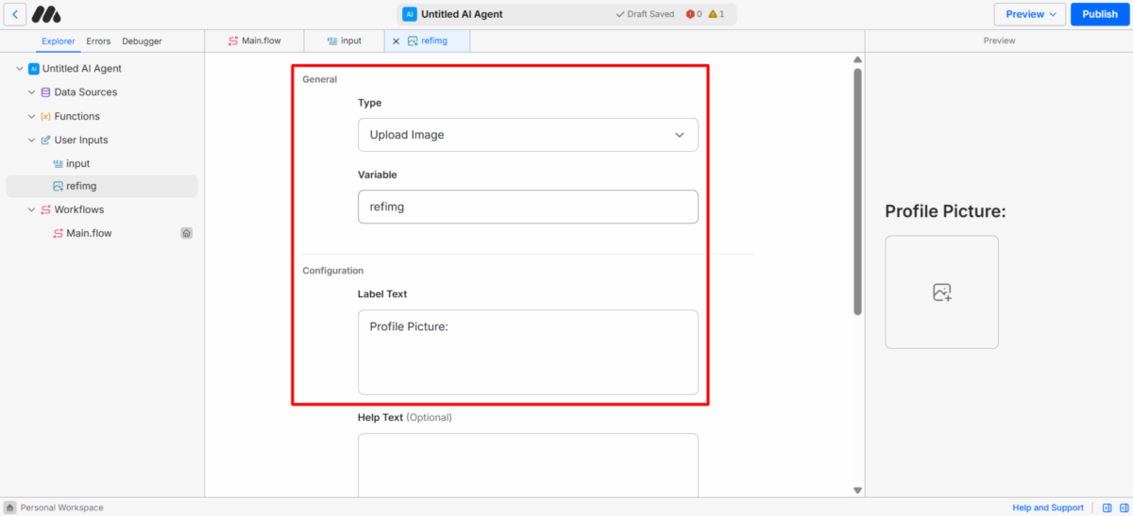Image resolution: width=1133 pixels, height=516 pixels.
Task: Toggle the left sidebar panel icon
Action: 1107,508
